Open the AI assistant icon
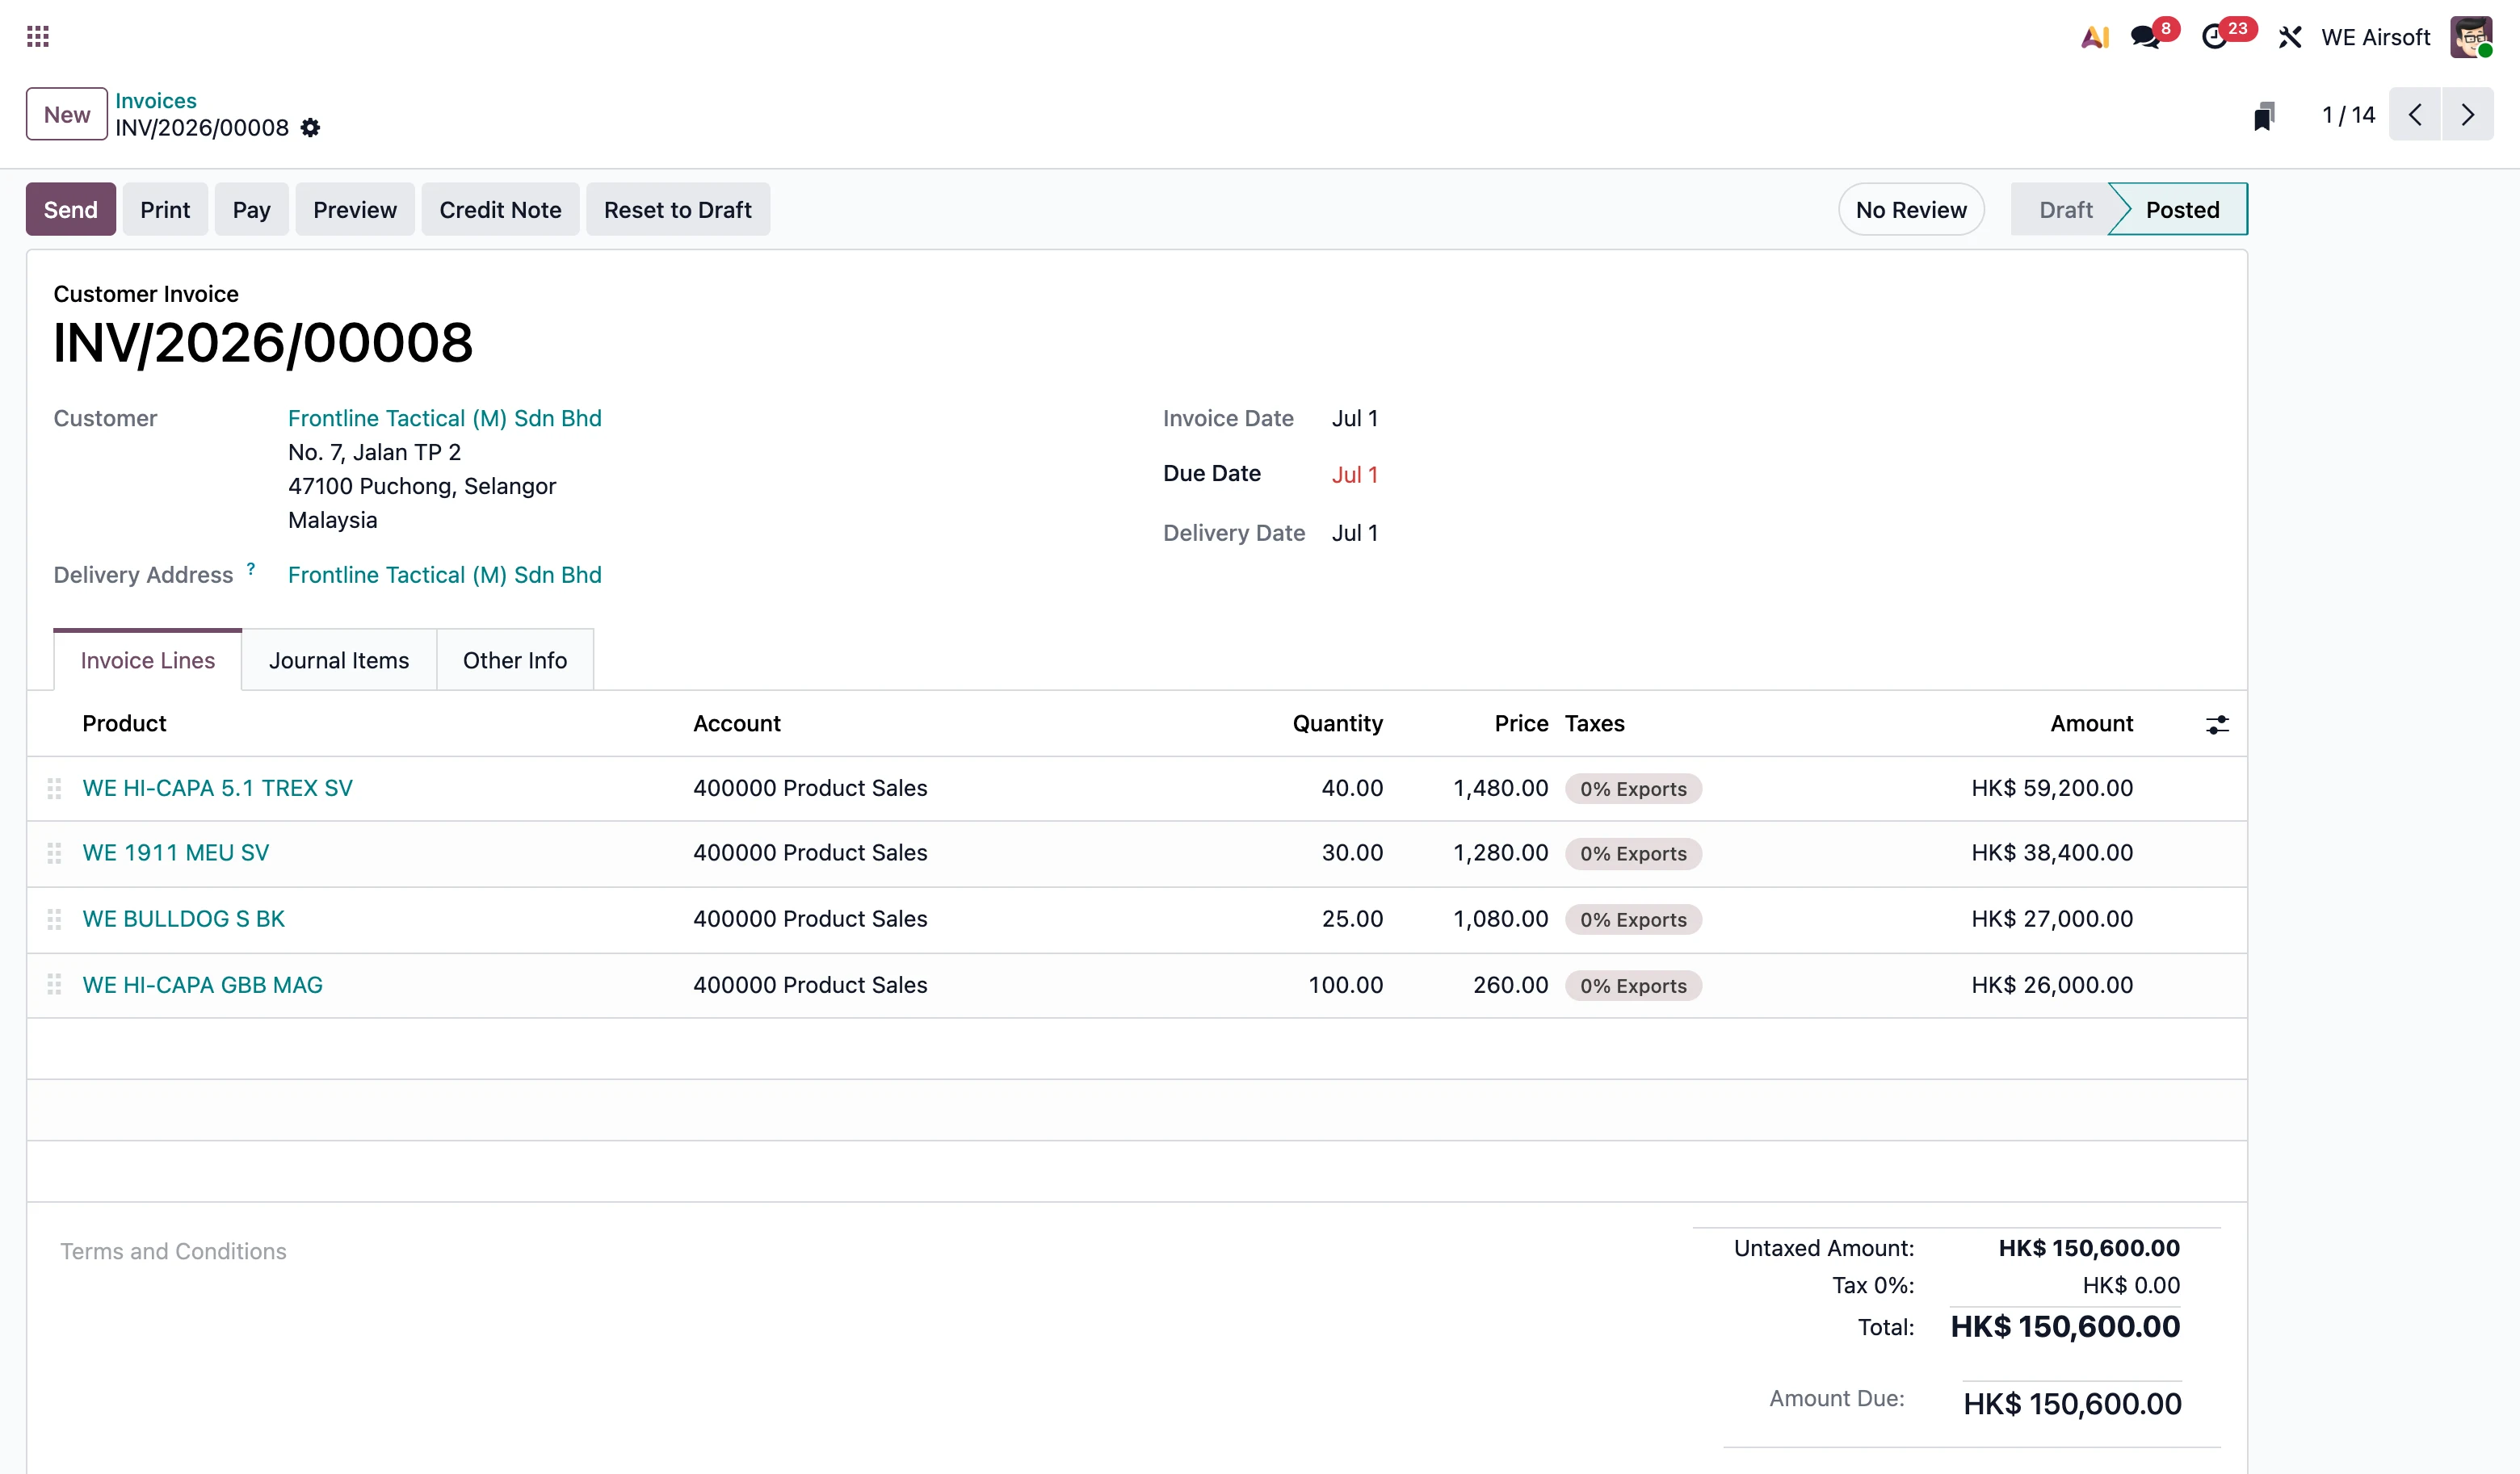The height and width of the screenshot is (1474, 2520). (x=2094, y=37)
